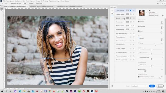
Task: Open the Фильтр menu
Action: point(38,1)
